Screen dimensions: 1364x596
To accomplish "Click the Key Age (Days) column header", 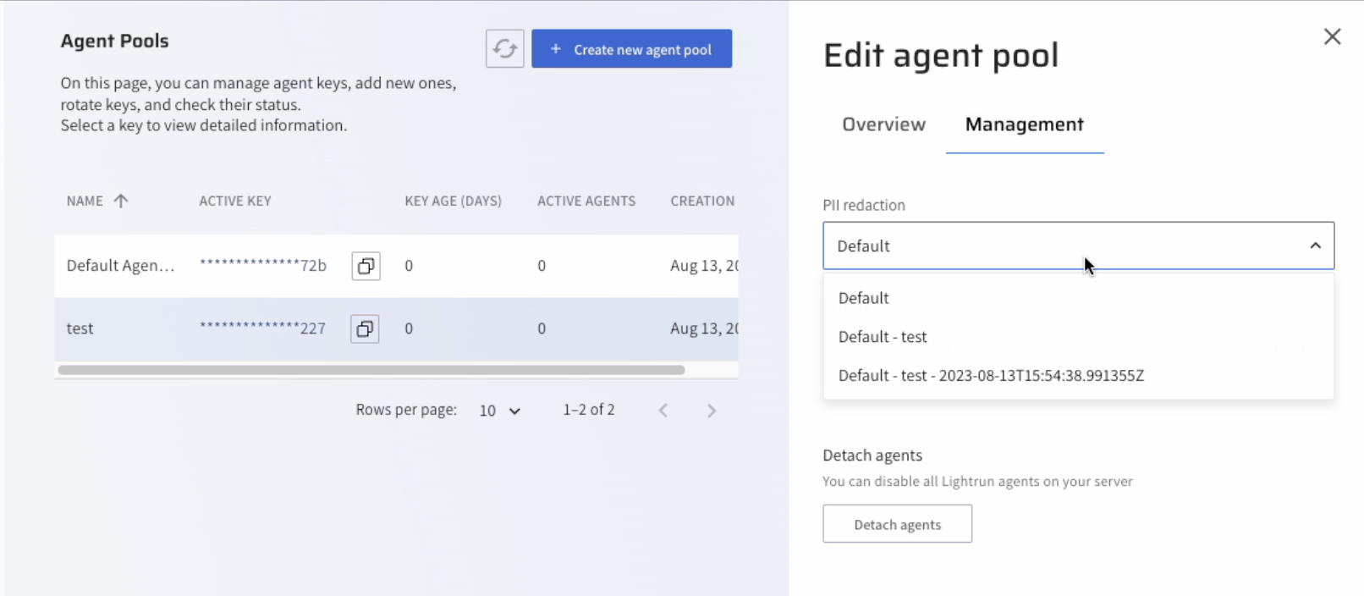I will (x=453, y=201).
